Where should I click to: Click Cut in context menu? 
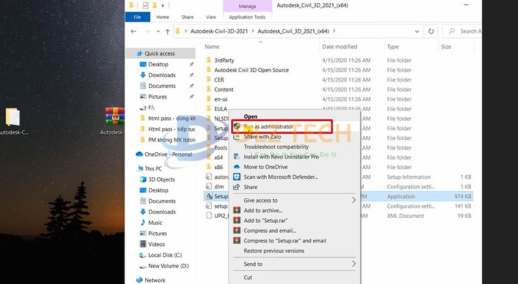click(248, 278)
